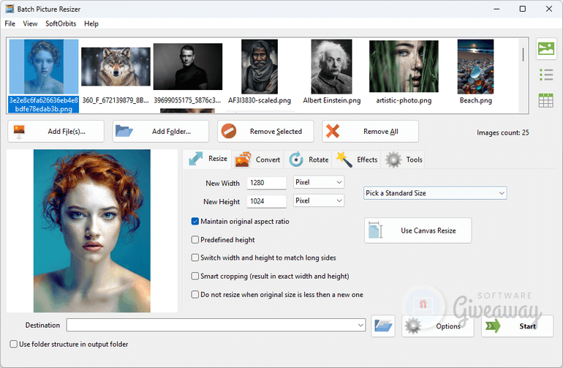Open the Destination path dropdown

pos(361,326)
